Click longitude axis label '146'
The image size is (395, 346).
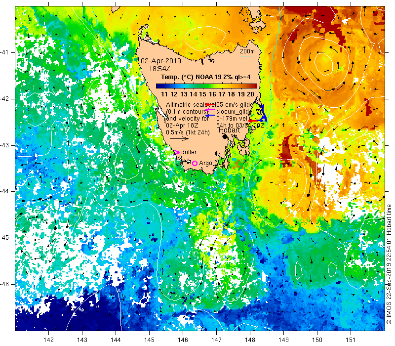(x=183, y=340)
